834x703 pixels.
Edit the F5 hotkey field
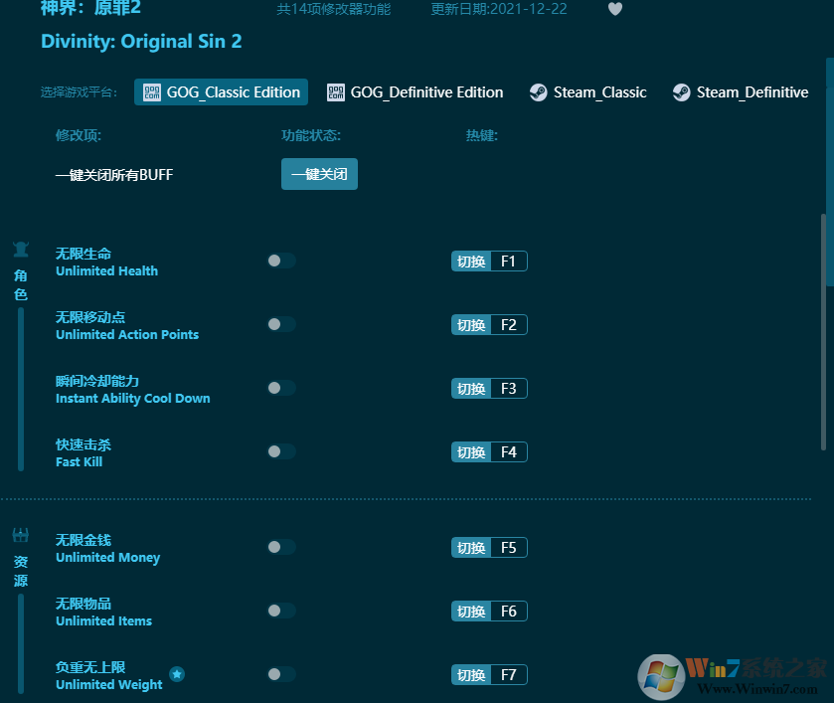click(x=509, y=548)
